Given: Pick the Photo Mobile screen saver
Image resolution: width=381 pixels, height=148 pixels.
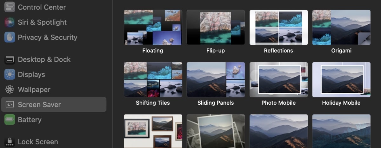Looking at the screenshot, I should (x=278, y=80).
